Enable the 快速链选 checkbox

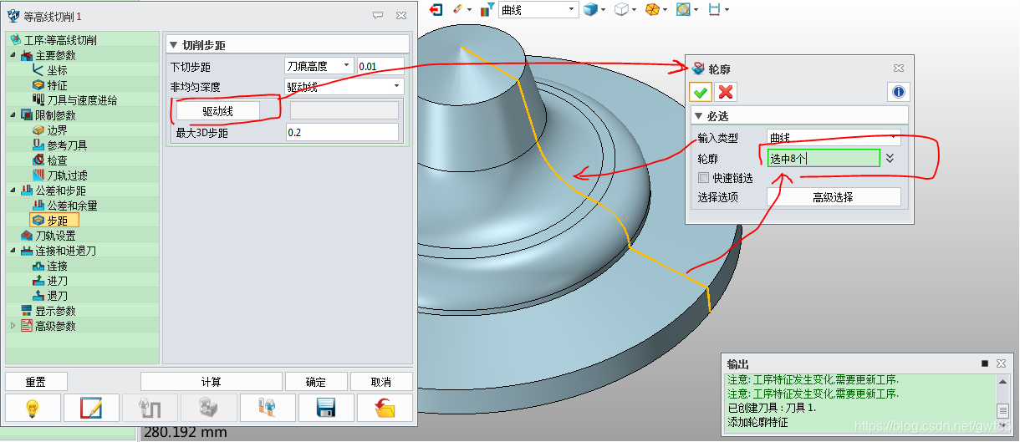(x=704, y=178)
